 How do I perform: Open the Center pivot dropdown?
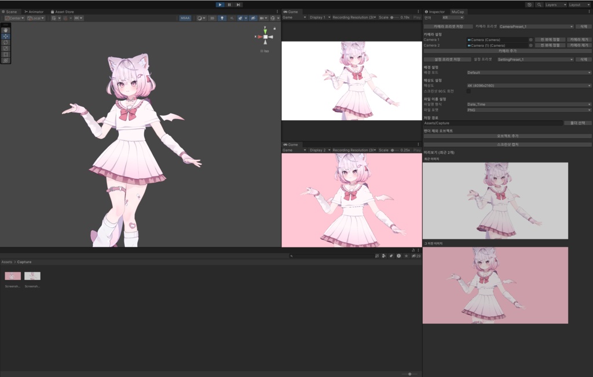click(x=14, y=18)
